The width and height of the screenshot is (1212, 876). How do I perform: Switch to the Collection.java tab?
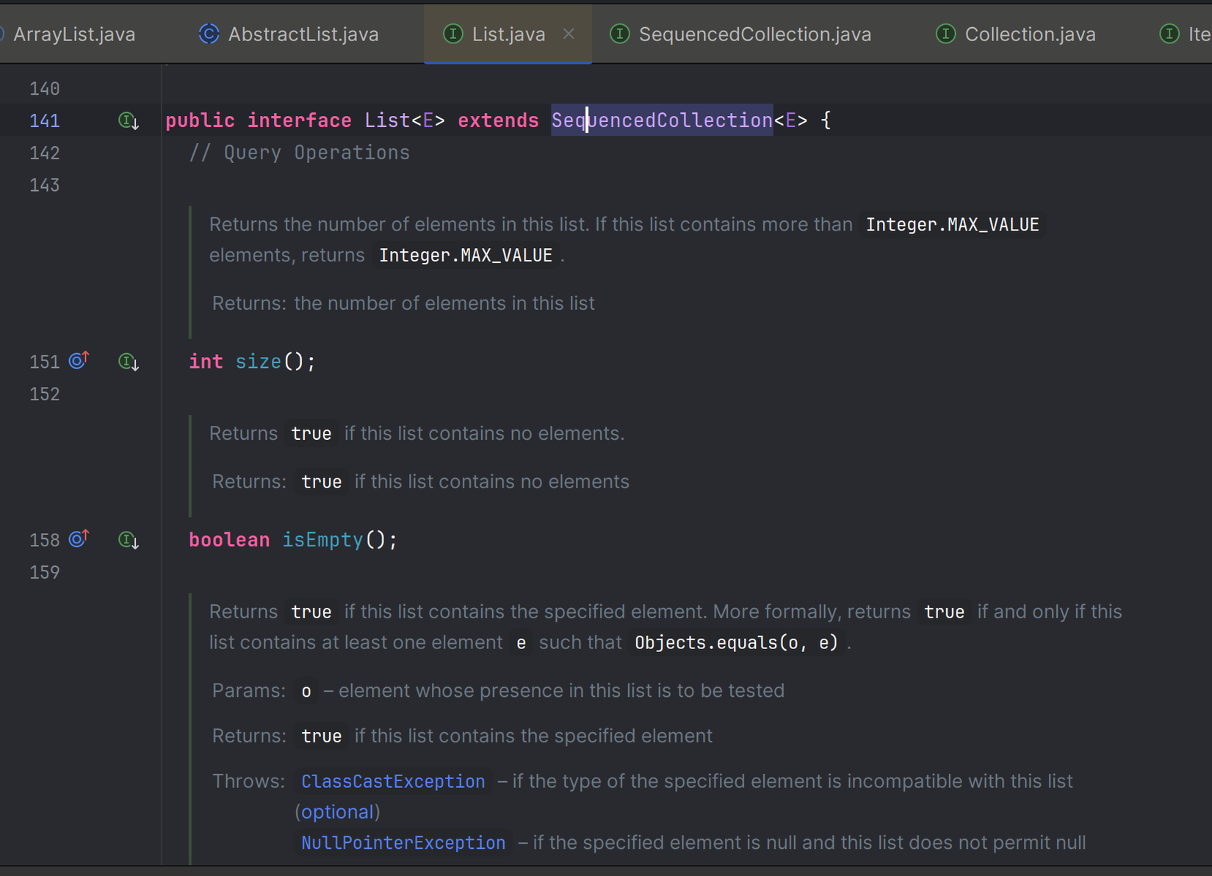tap(1030, 34)
